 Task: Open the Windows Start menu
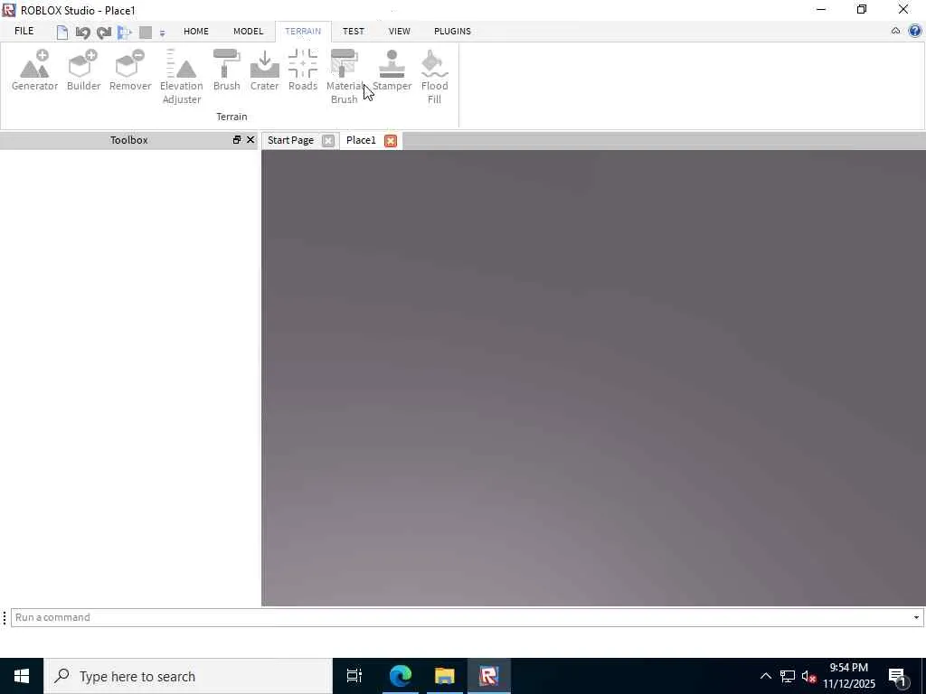[x=22, y=676]
